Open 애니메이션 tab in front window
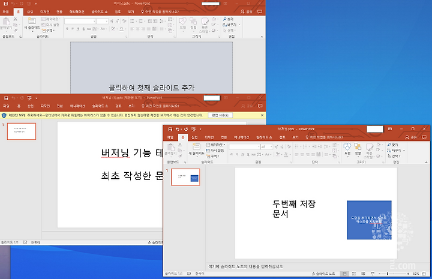 (x=241, y=137)
